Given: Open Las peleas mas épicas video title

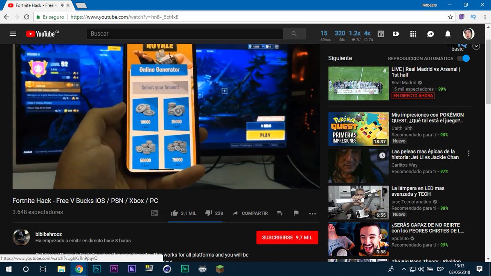Looking at the screenshot, I should click(x=425, y=154).
